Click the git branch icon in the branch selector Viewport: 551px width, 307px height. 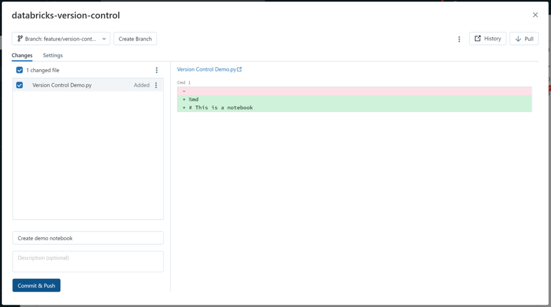click(x=20, y=39)
